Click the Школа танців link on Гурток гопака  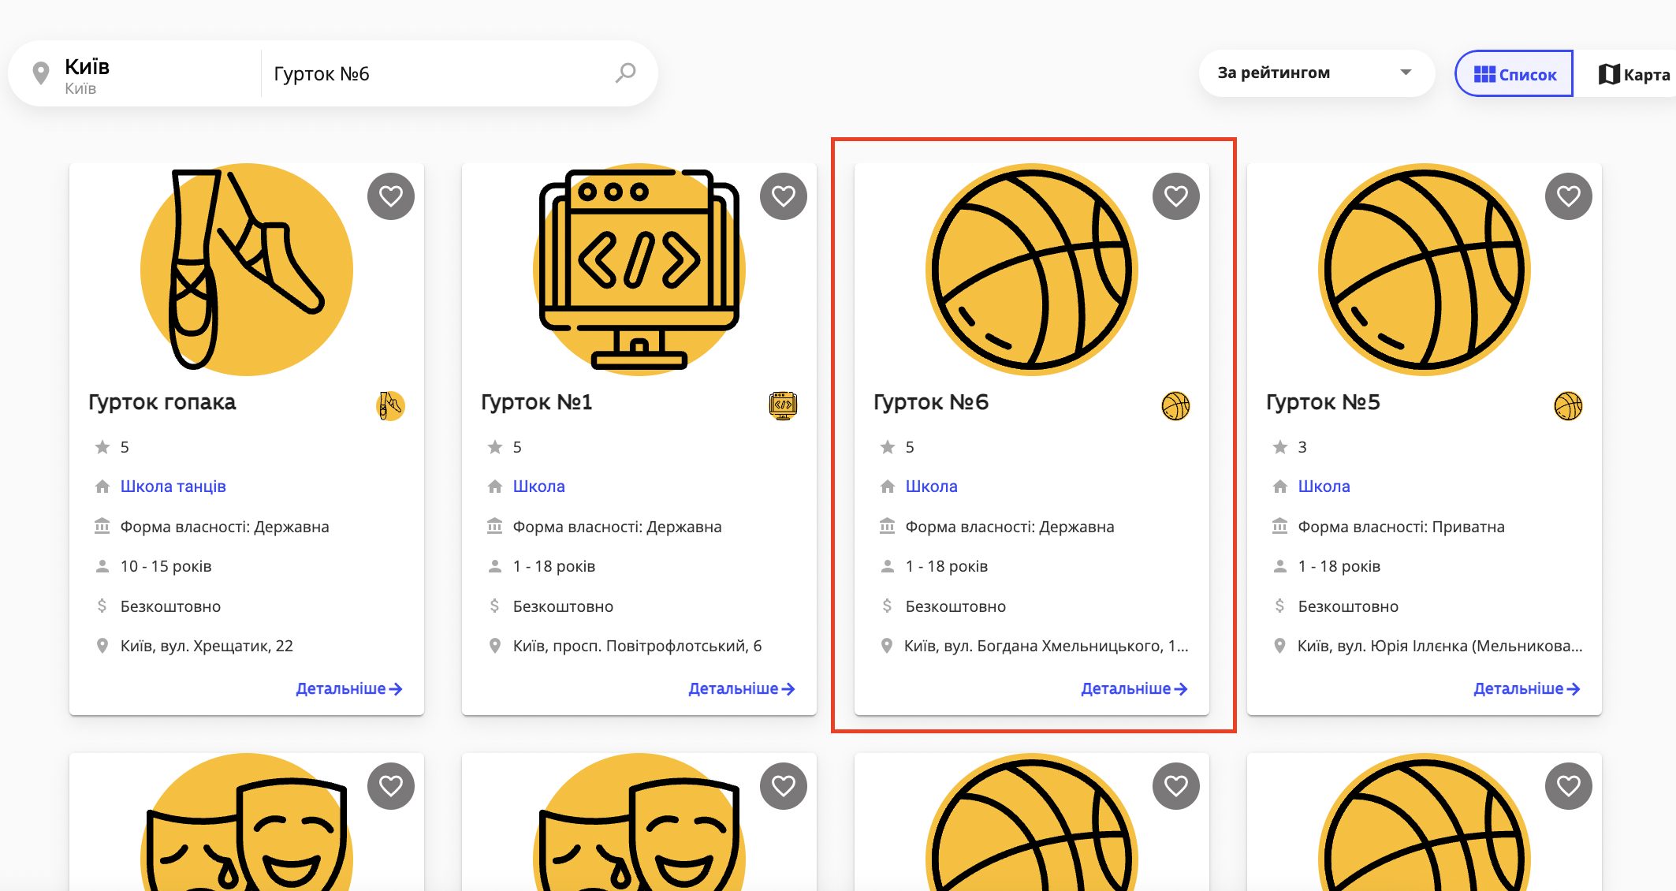coord(173,486)
